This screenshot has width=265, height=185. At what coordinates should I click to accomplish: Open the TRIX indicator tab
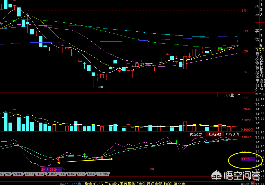point(40,174)
